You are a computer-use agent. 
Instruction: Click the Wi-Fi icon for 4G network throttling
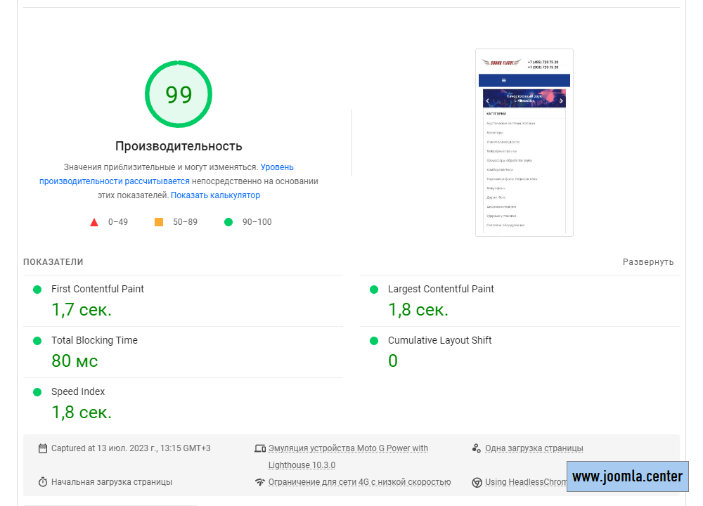tap(260, 482)
